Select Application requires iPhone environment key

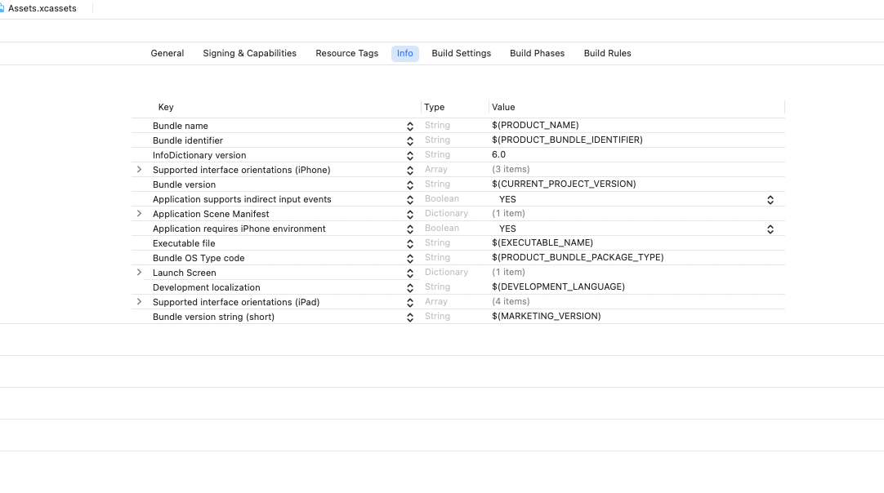(239, 229)
